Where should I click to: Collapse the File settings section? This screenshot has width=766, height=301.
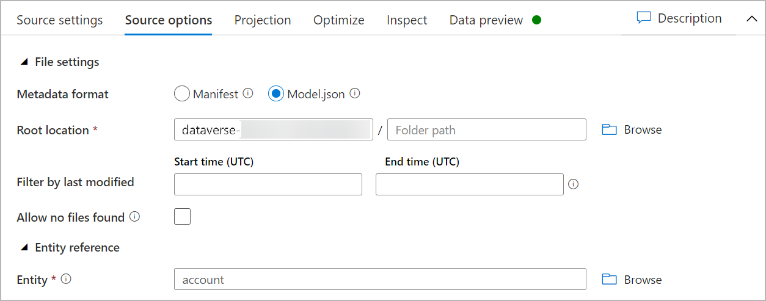pyautogui.click(x=24, y=62)
